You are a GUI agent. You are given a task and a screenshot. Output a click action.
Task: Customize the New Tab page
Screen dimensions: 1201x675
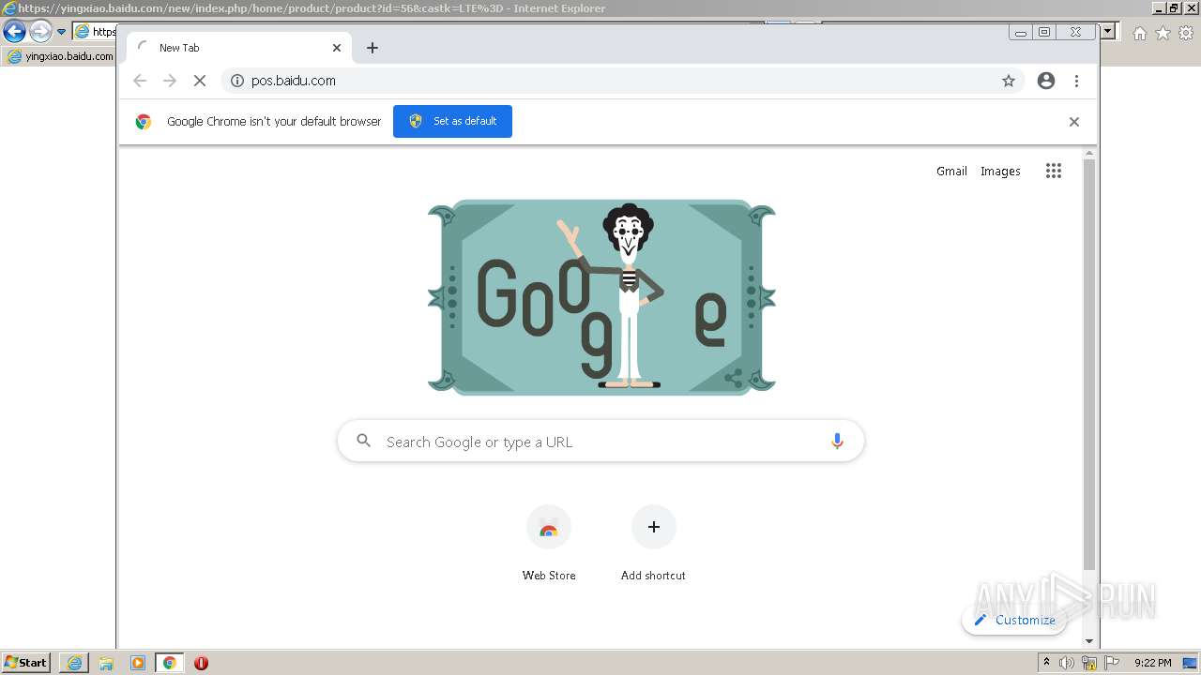pos(1014,620)
